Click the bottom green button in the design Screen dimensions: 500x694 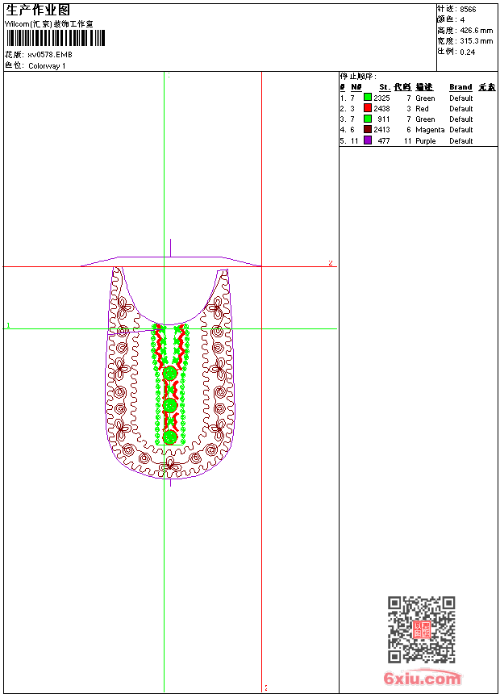coord(170,437)
